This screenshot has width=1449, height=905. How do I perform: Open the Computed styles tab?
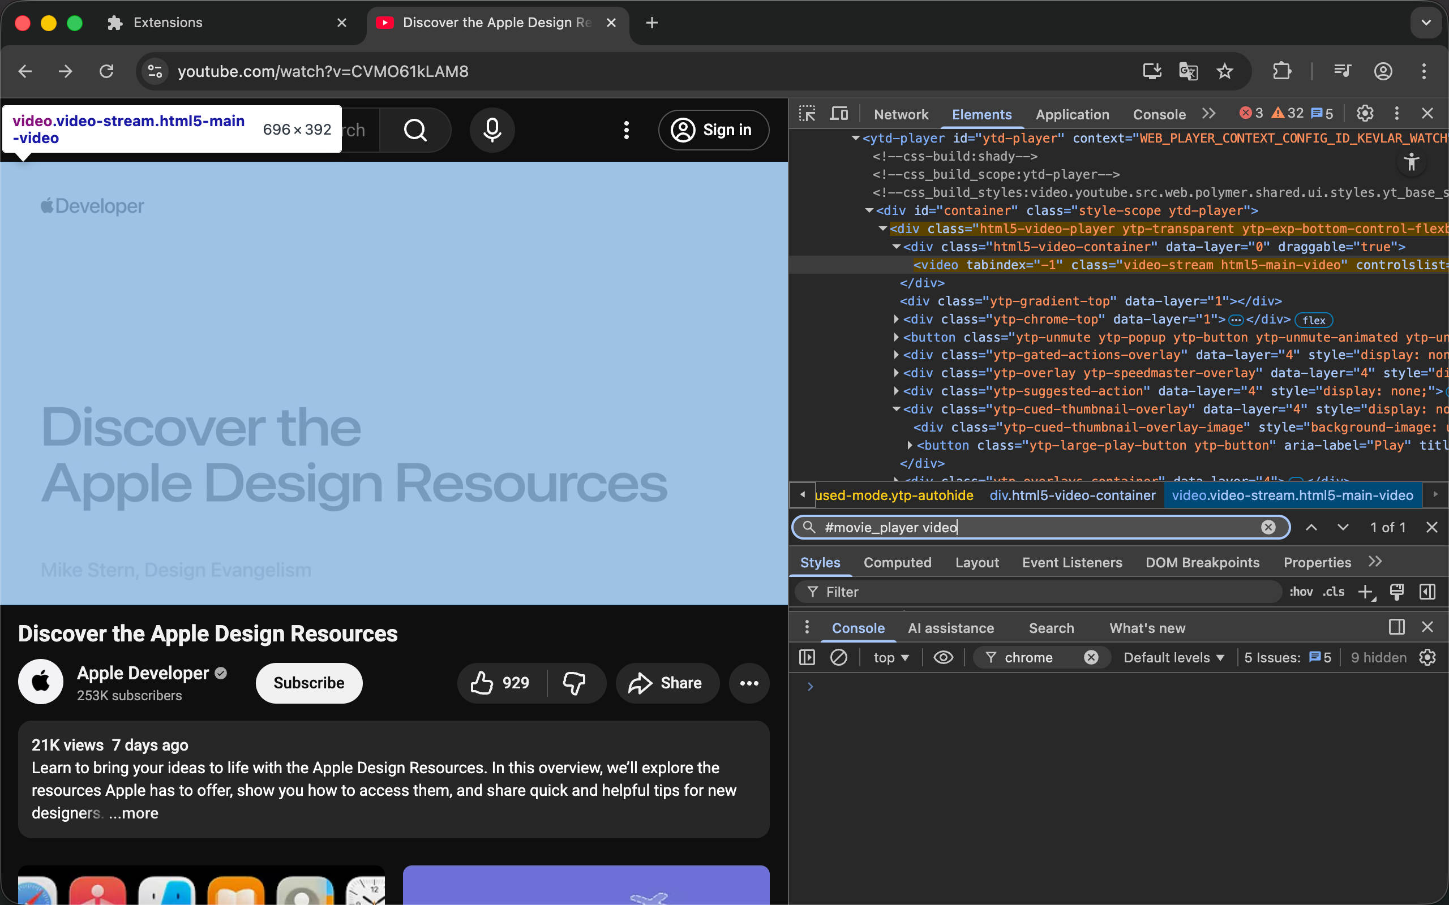tap(897, 563)
